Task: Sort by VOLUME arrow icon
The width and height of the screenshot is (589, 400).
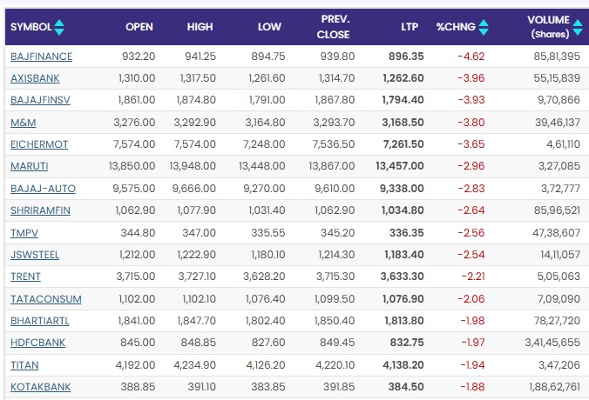Action: (579, 27)
